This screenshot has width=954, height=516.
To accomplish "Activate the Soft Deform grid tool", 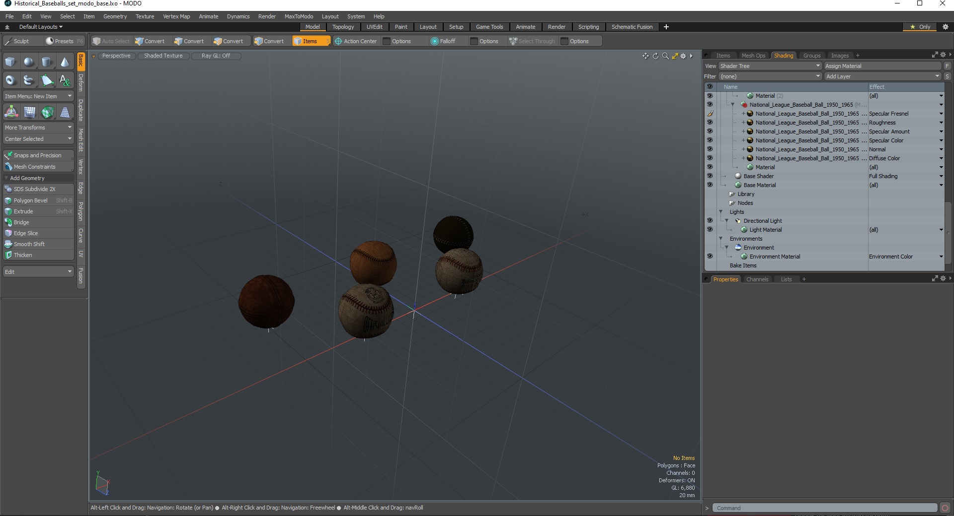I will pyautogui.click(x=29, y=112).
